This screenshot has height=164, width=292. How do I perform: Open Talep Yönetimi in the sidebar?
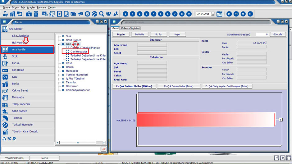tap(28, 104)
